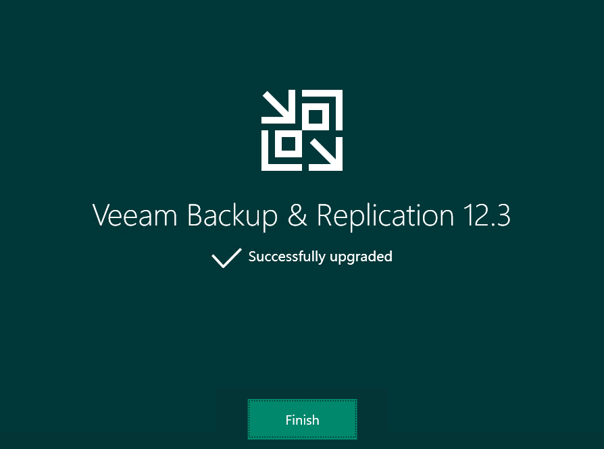Click the word 'Replication' in the title
This screenshot has width=604, height=449.
[385, 217]
